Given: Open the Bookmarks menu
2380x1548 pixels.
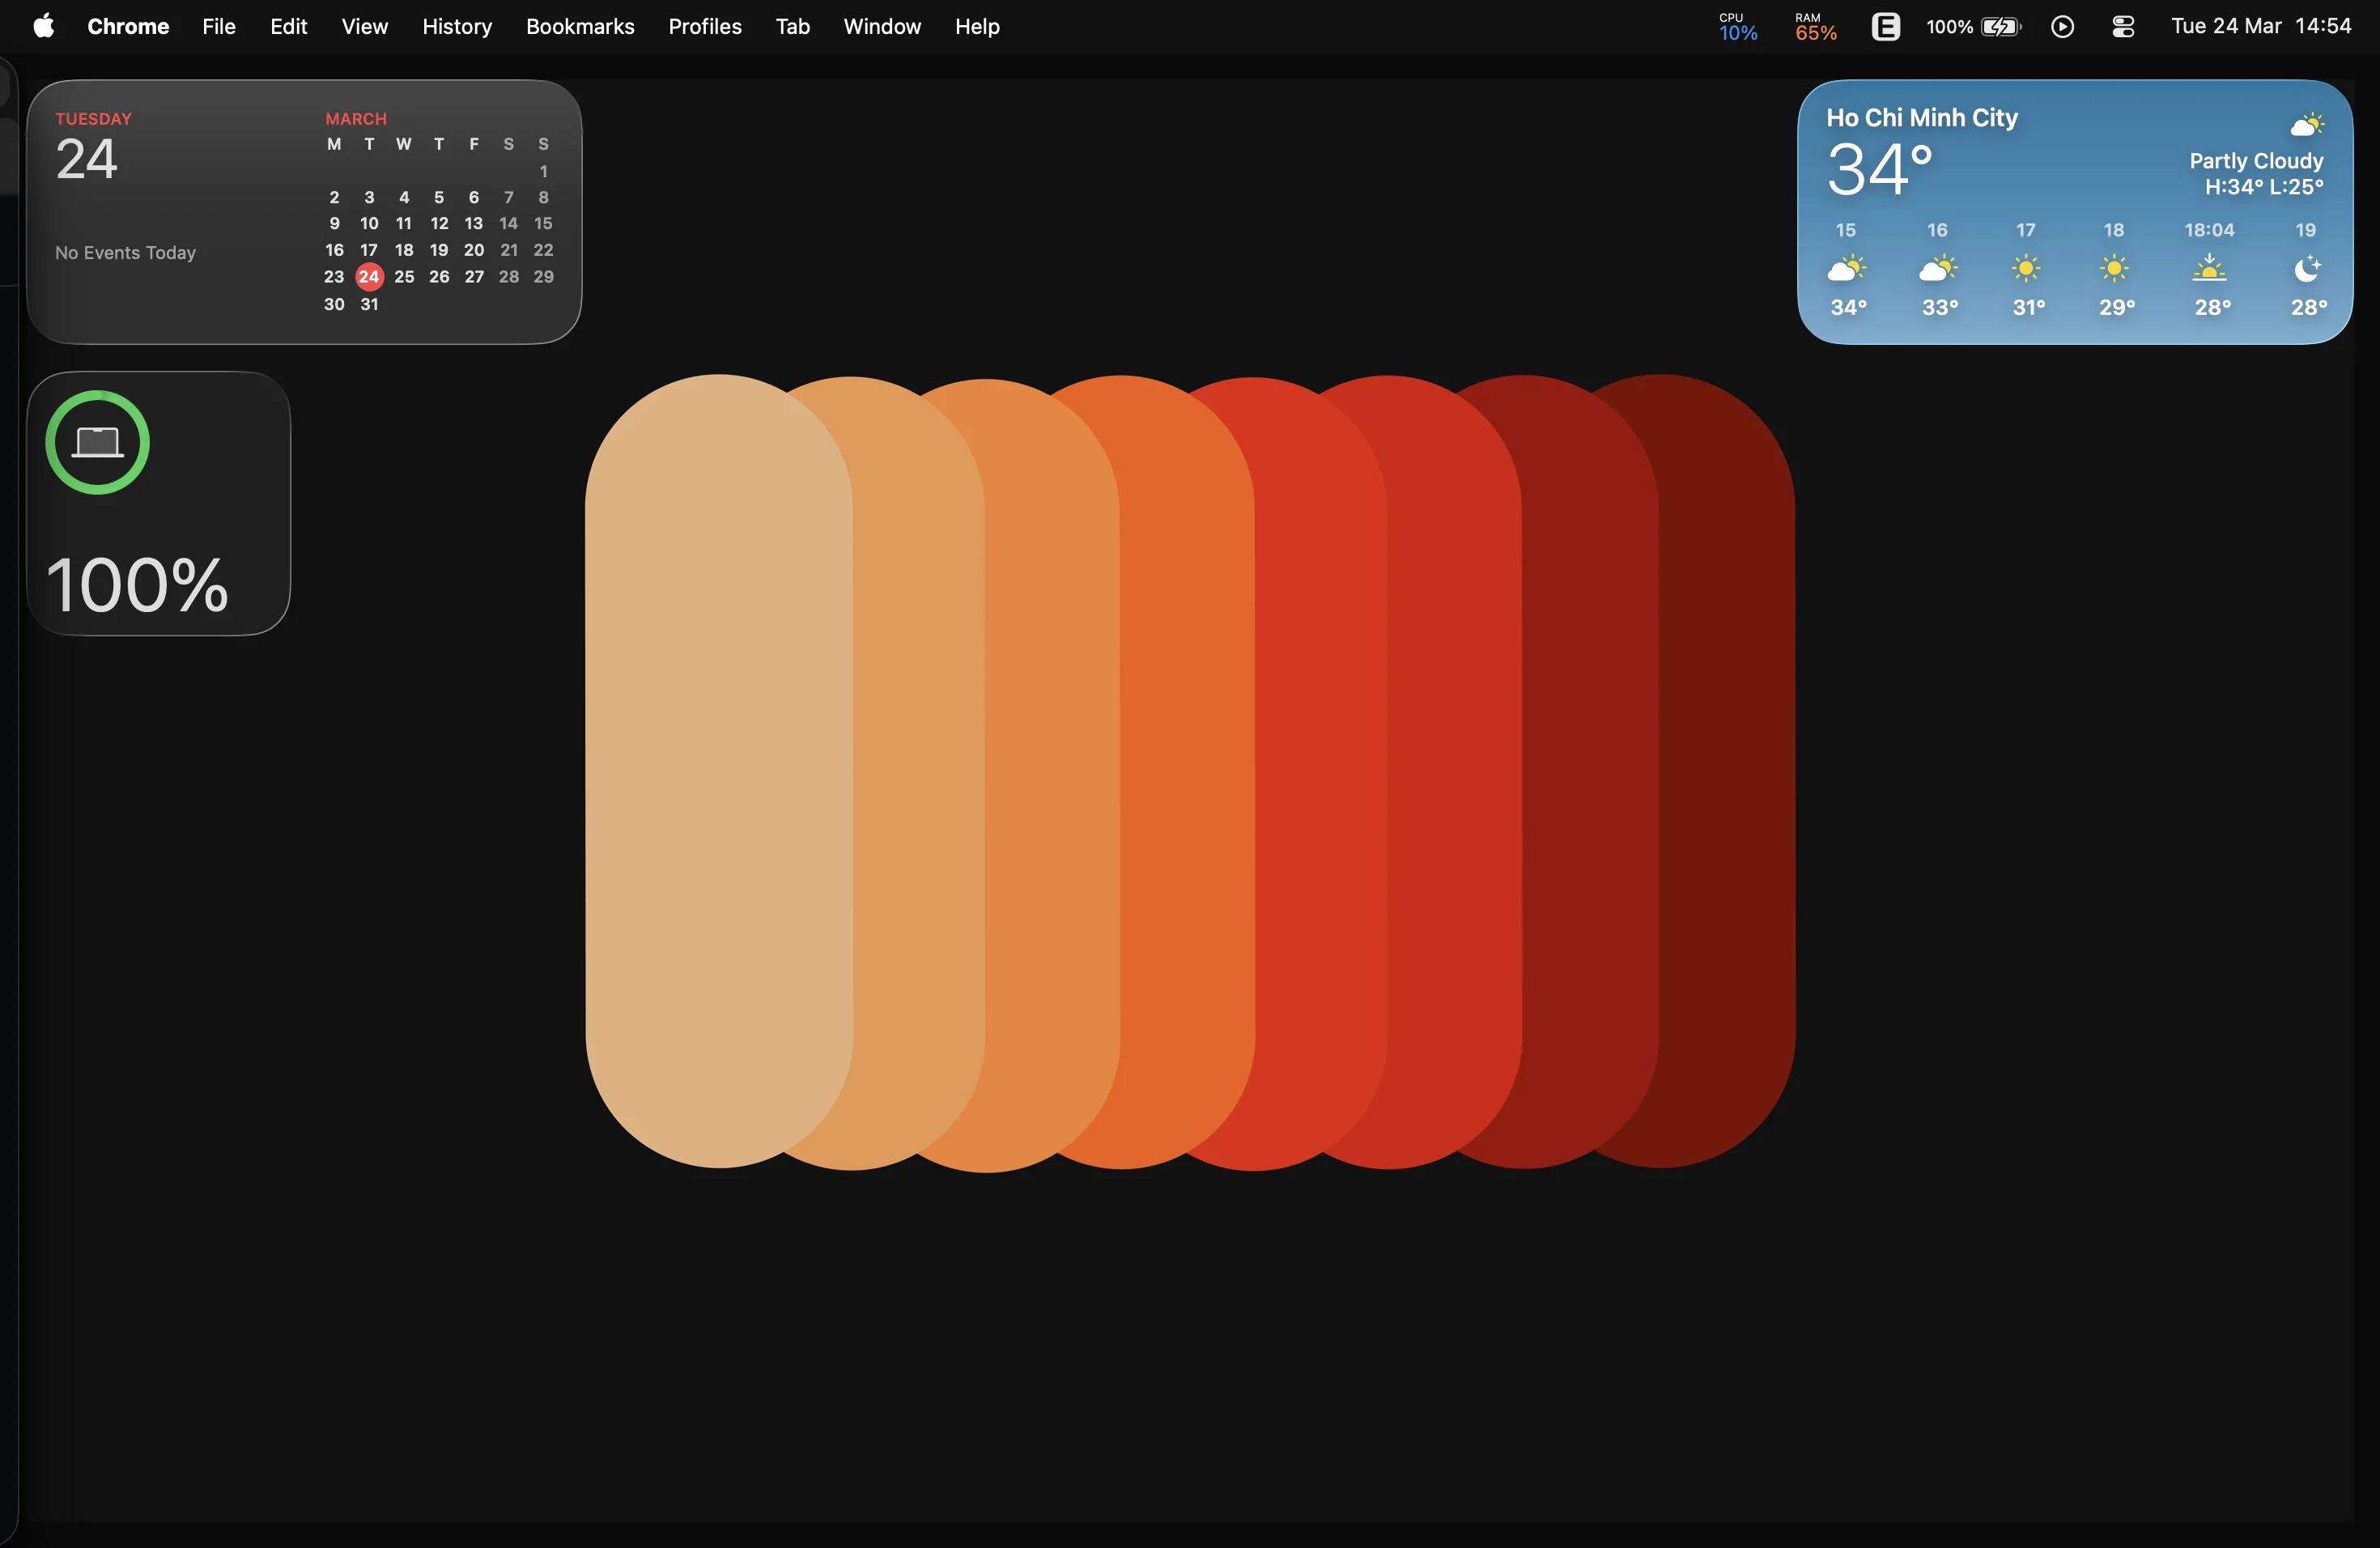Looking at the screenshot, I should (580, 26).
